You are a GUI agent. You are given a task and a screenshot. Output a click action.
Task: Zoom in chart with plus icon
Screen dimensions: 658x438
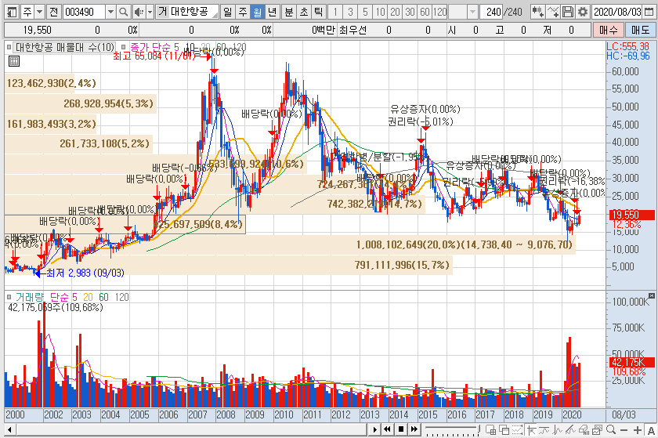coord(638,429)
